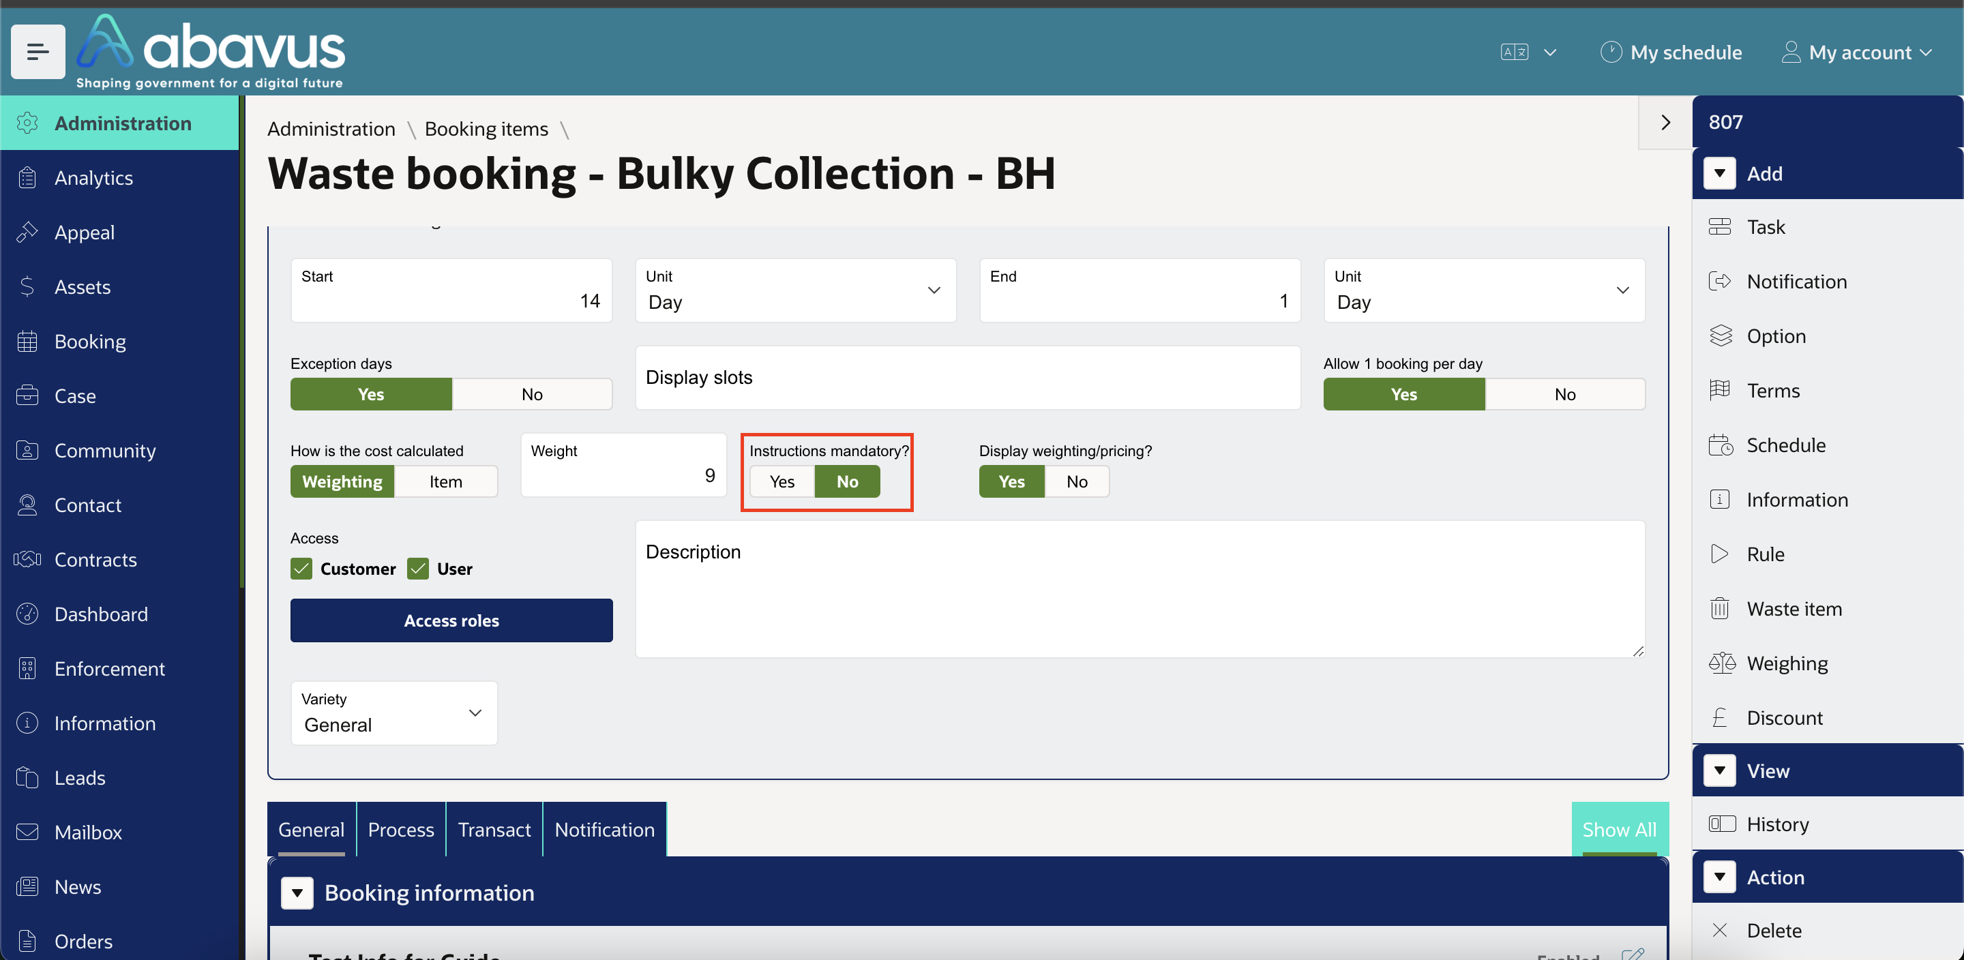Open the Mailbox envelope icon
Image resolution: width=1964 pixels, height=960 pixels.
(27, 832)
